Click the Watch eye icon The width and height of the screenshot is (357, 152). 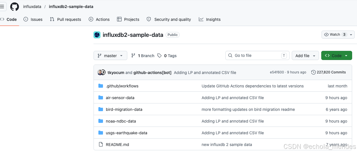(326, 35)
